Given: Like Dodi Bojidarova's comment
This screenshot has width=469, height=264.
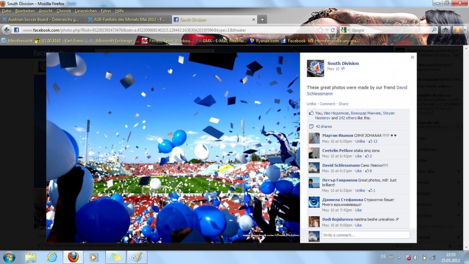Looking at the screenshot, I should tap(358, 225).
